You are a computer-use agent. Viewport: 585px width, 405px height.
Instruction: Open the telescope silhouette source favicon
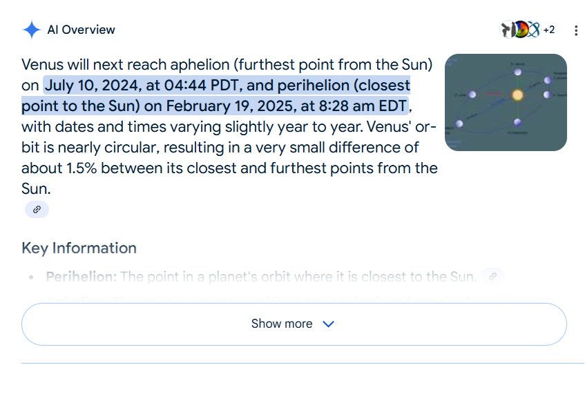(508, 30)
